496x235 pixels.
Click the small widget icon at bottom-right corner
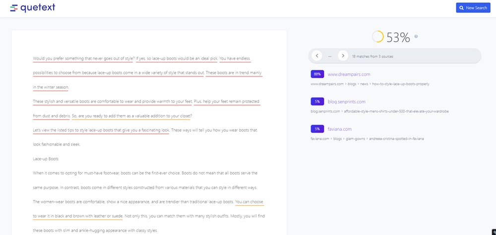click(494, 233)
